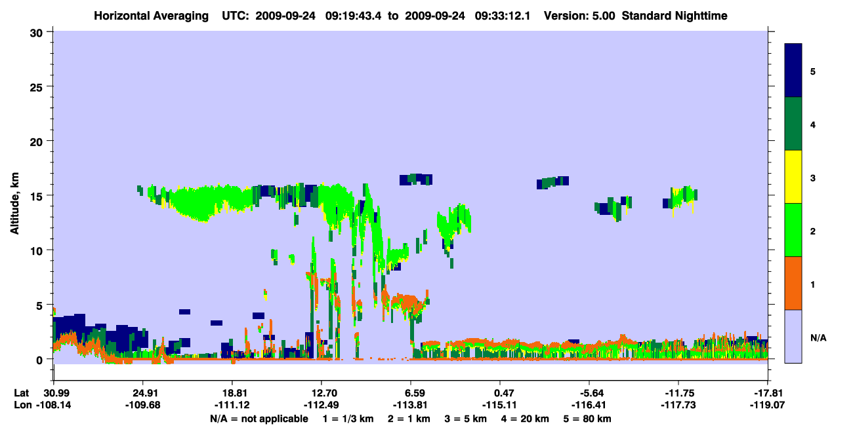Click the color bar label '4'
This screenshot has width=853, height=437.
pos(812,124)
